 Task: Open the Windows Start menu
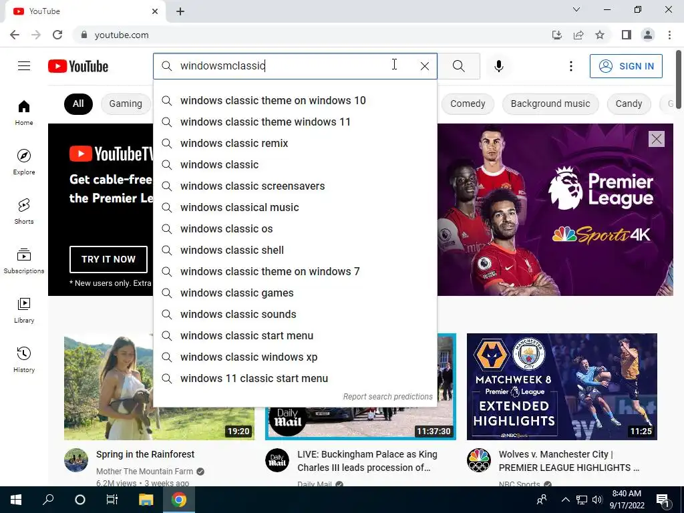pyautogui.click(x=16, y=500)
